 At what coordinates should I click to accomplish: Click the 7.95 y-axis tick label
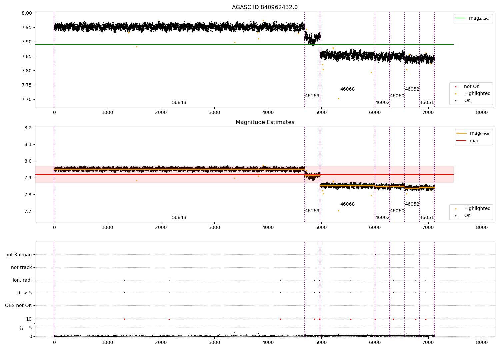27,28
